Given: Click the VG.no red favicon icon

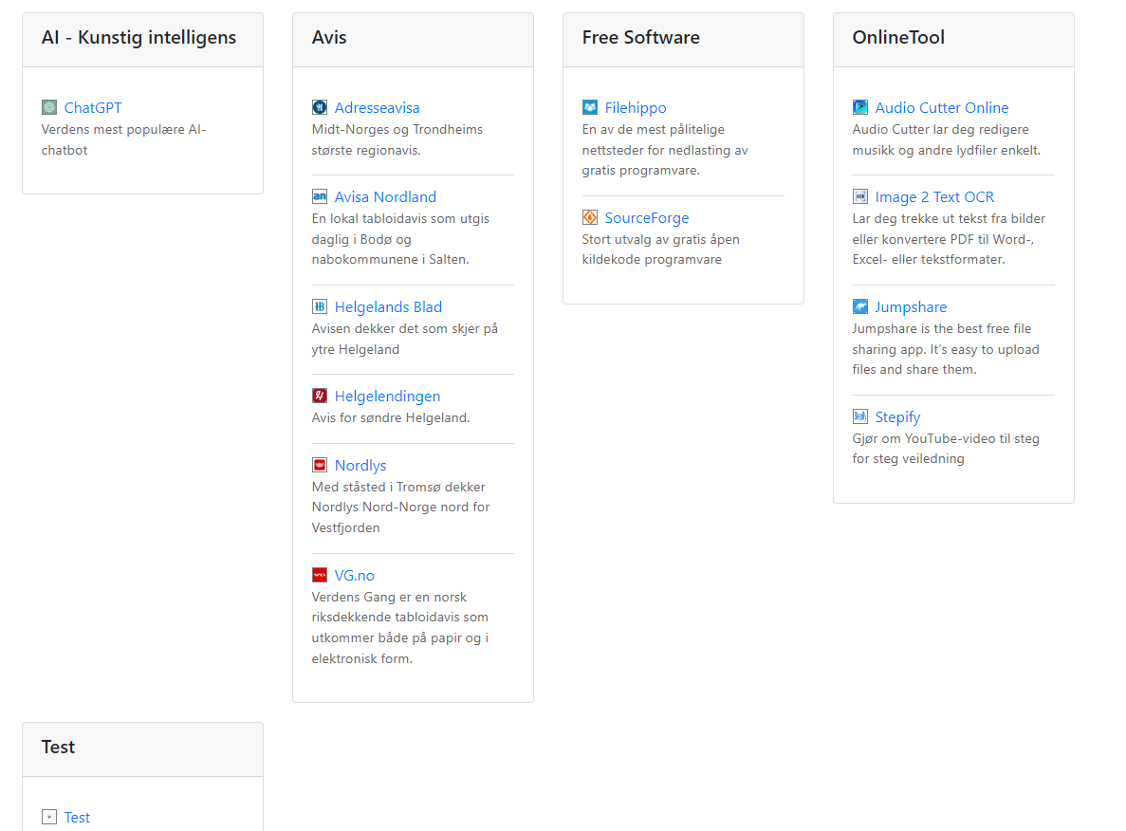Looking at the screenshot, I should [x=320, y=575].
